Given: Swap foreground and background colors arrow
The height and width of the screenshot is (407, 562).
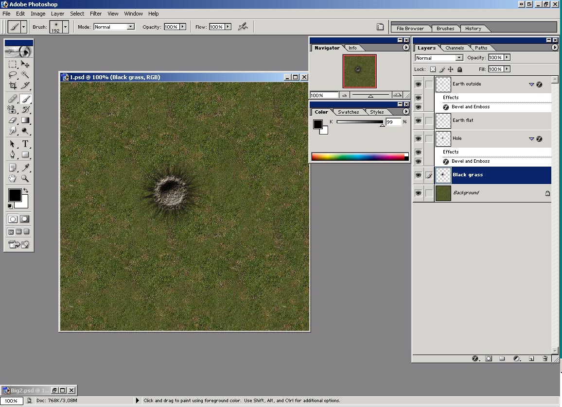Looking at the screenshot, I should (x=25, y=191).
